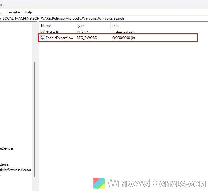
Task: Select the tree key ending in ctions
Action: 4,164
